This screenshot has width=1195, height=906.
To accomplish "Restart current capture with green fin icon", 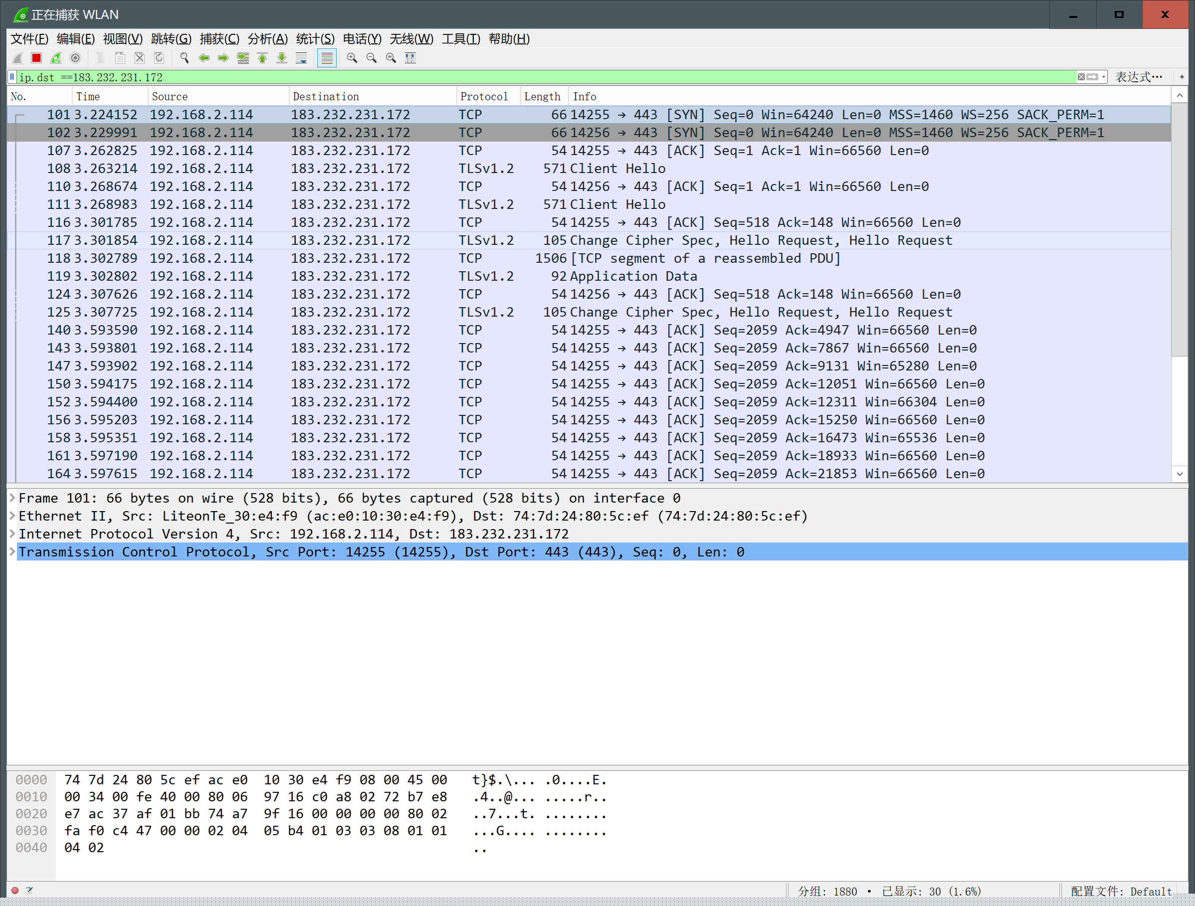I will [x=56, y=58].
